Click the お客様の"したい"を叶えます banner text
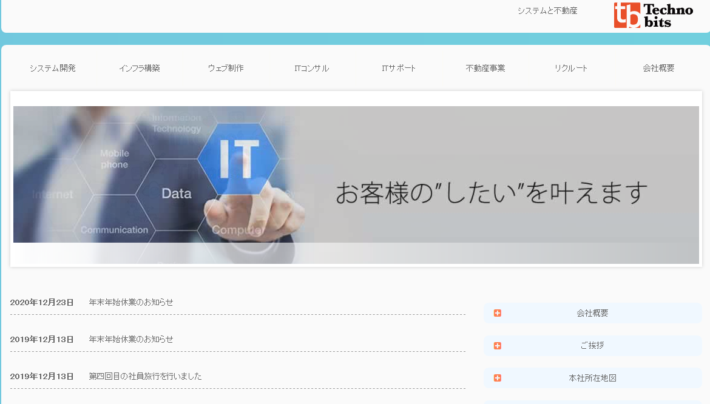Image resolution: width=710 pixels, height=404 pixels. 492,193
